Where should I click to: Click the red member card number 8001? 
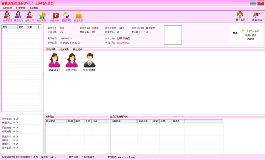[62, 28]
